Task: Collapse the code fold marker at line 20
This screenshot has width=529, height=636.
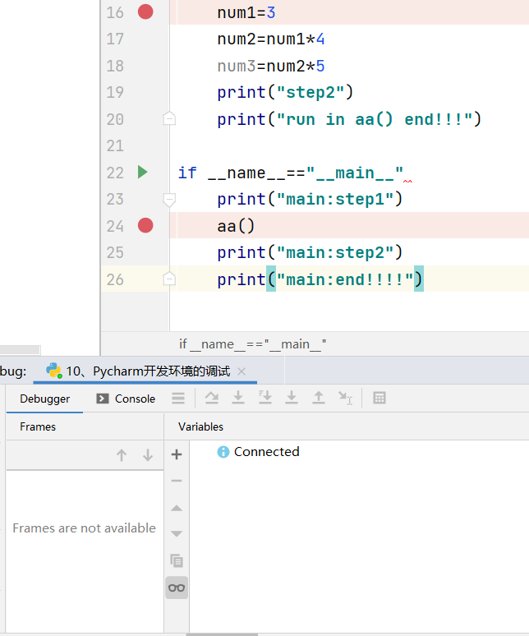Action: [x=169, y=118]
